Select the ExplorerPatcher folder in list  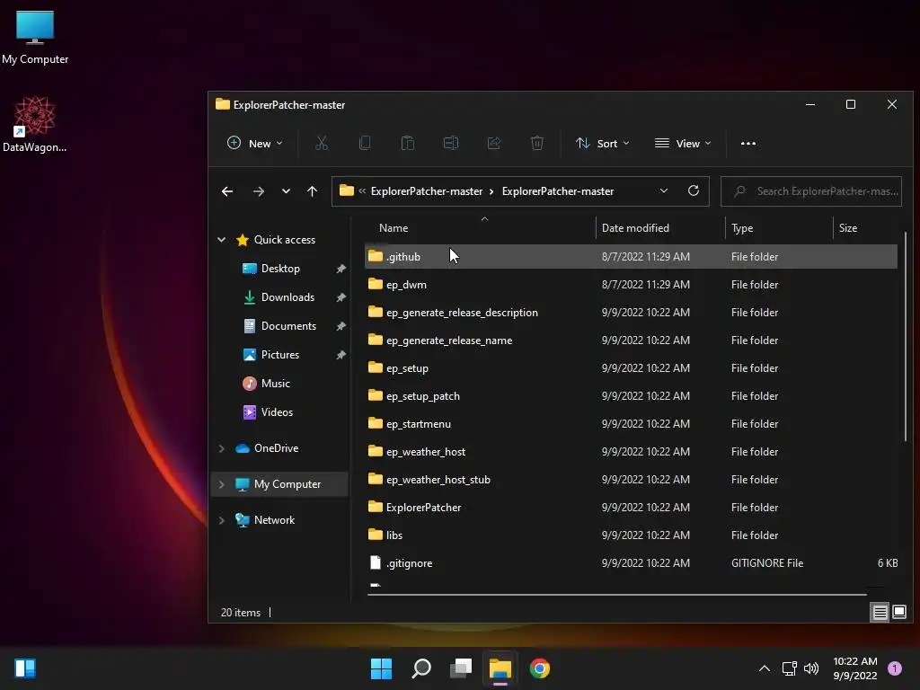tap(631, 508)
